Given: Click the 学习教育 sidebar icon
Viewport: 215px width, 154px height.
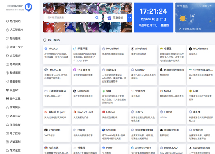Looking at the screenshot, I should (7, 125).
